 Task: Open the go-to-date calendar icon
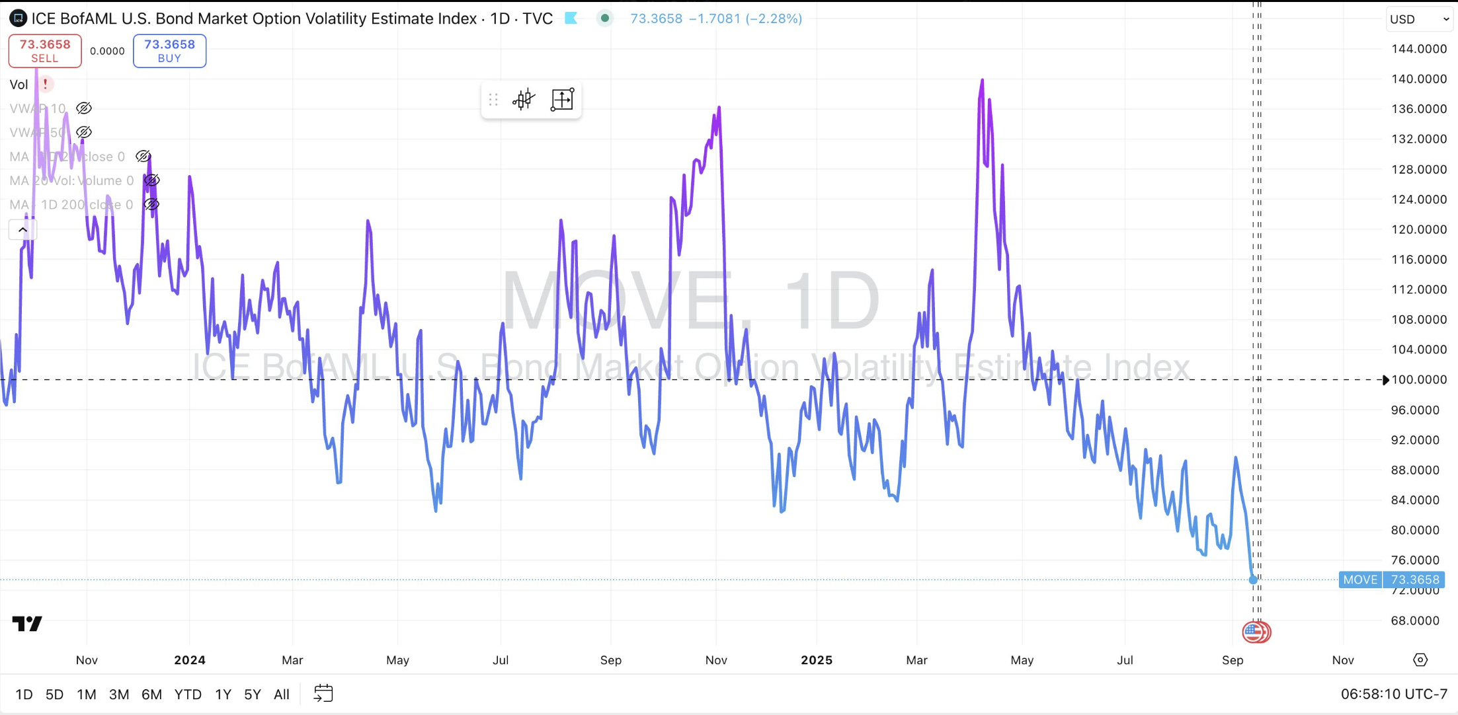pos(323,694)
